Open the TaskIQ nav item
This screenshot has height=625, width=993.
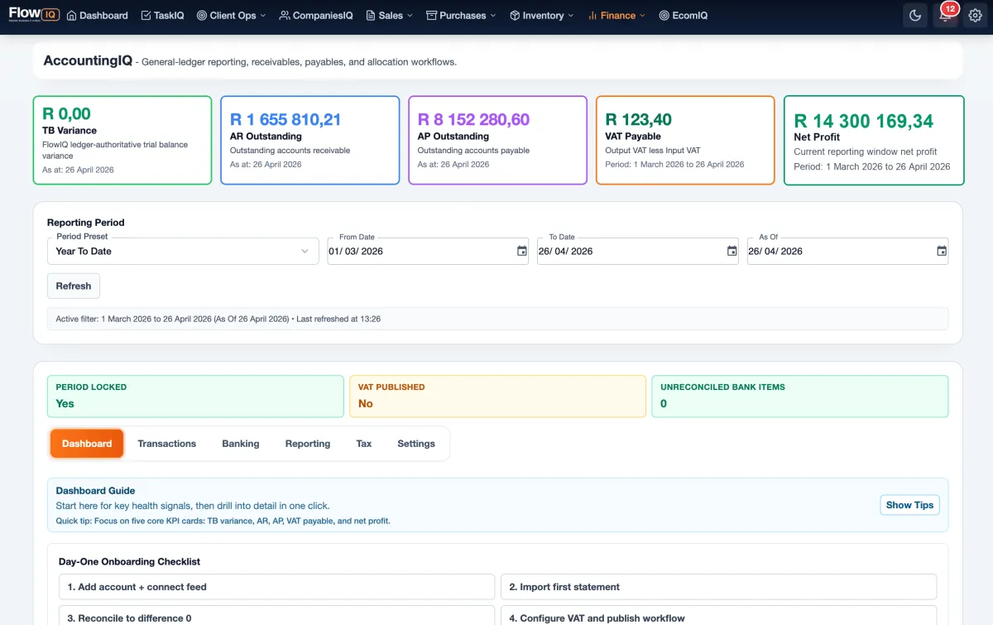[x=163, y=16]
